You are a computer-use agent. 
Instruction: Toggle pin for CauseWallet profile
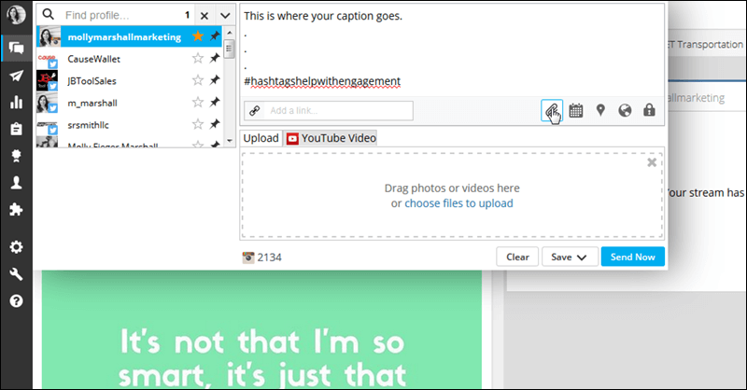tap(215, 58)
